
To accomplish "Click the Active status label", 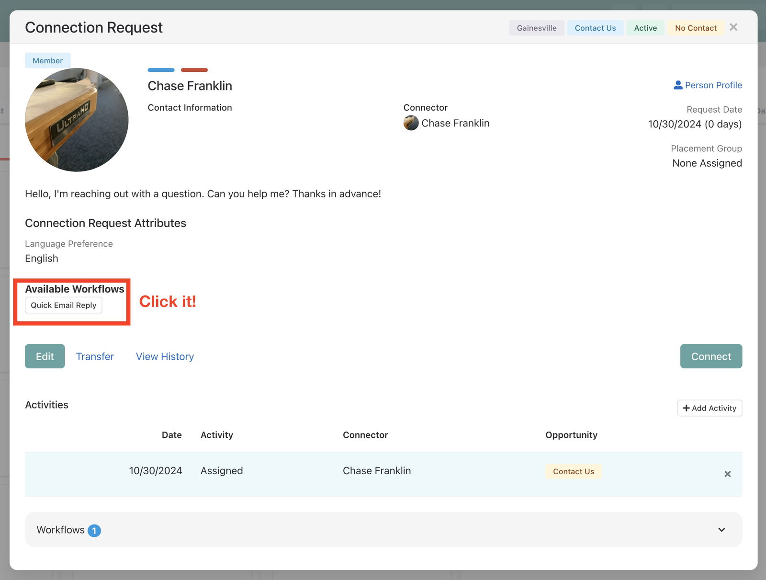I will pos(645,28).
